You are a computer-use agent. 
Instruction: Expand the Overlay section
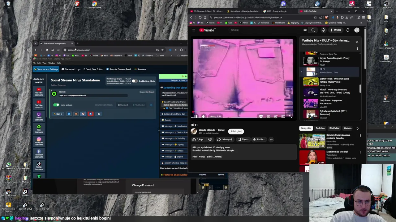[174, 120]
